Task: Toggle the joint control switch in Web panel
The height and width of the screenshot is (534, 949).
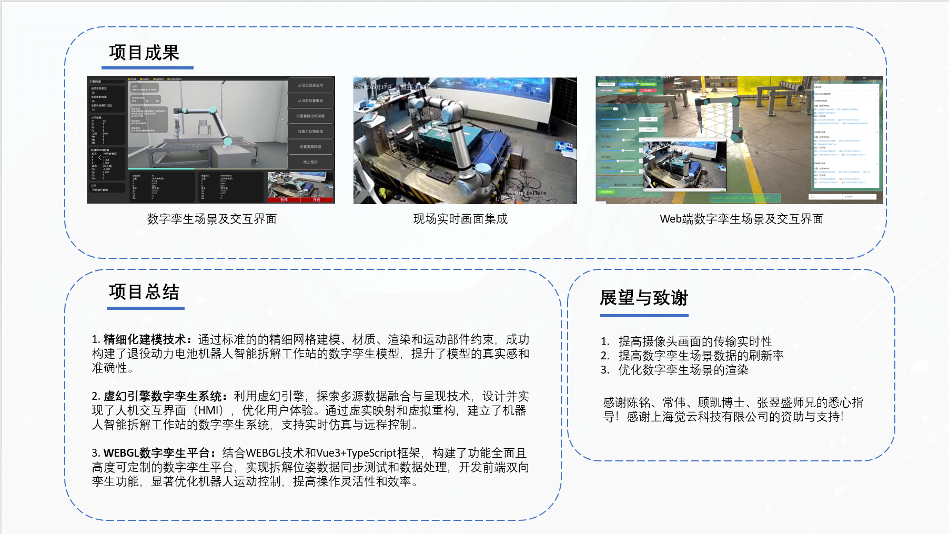Action: [x=616, y=108]
